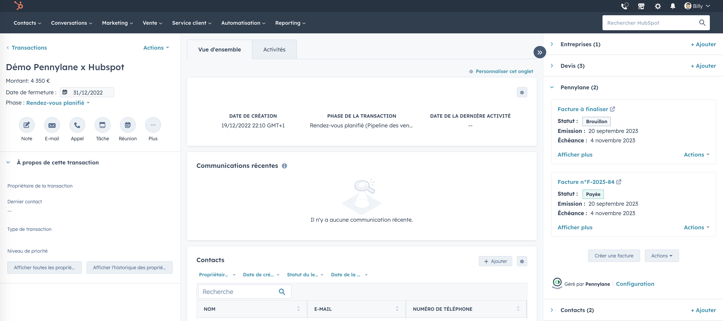This screenshot has height=321, width=723.
Task: Click Personnaliser cet onglet link
Action: [x=501, y=71]
